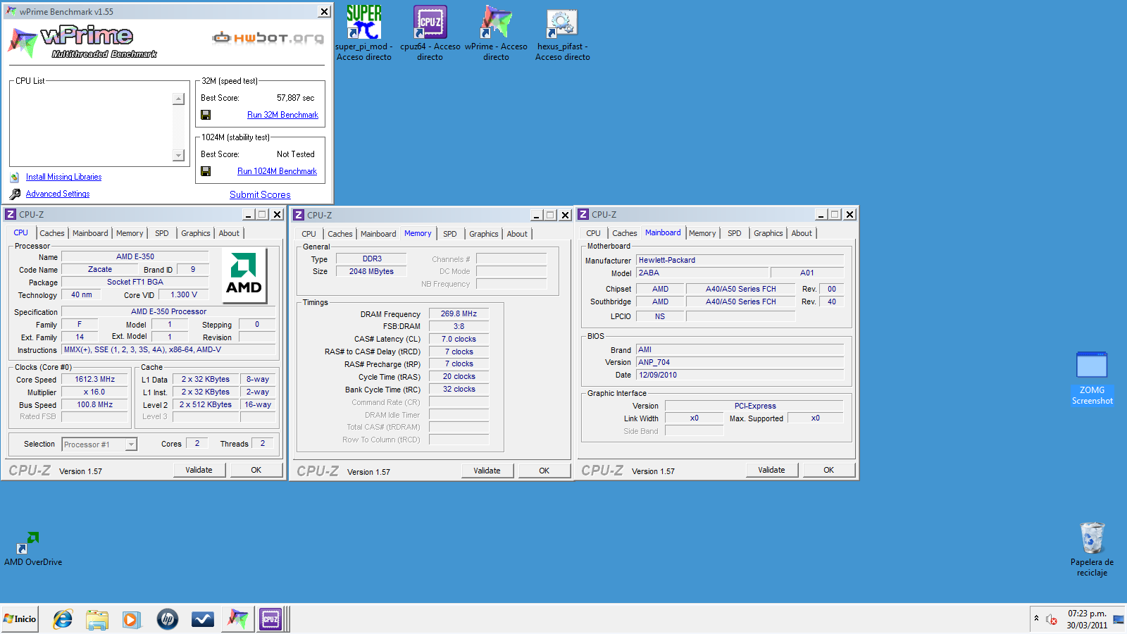Viewport: 1127px width, 634px height.
Task: Click Run 1024M Benchmark link
Action: coord(277,171)
